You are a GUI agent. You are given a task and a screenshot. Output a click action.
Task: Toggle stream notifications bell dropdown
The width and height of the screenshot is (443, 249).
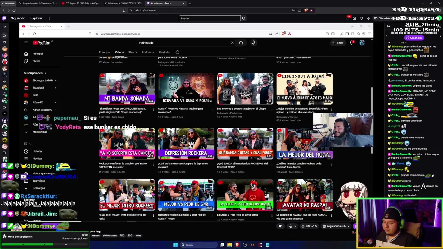[292, 226]
